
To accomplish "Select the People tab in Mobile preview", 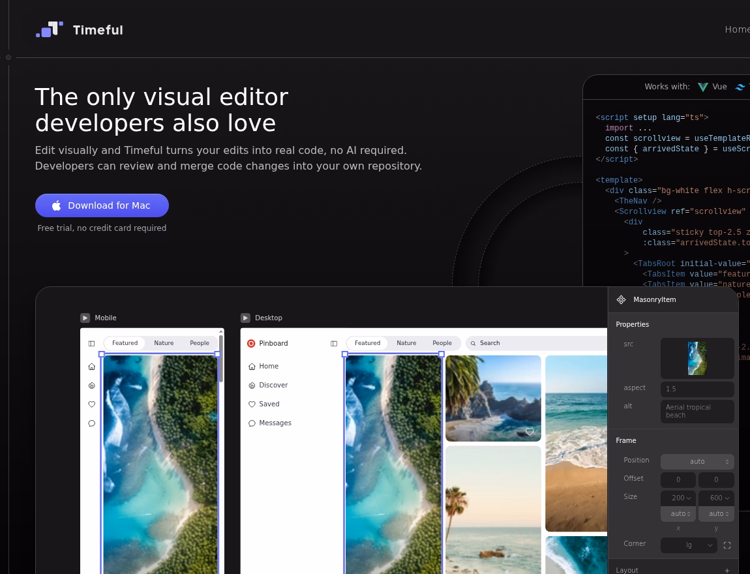I will click(x=200, y=344).
